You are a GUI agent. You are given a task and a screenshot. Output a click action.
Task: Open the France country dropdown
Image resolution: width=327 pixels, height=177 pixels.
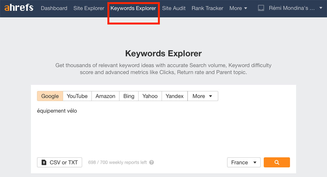click(x=244, y=162)
